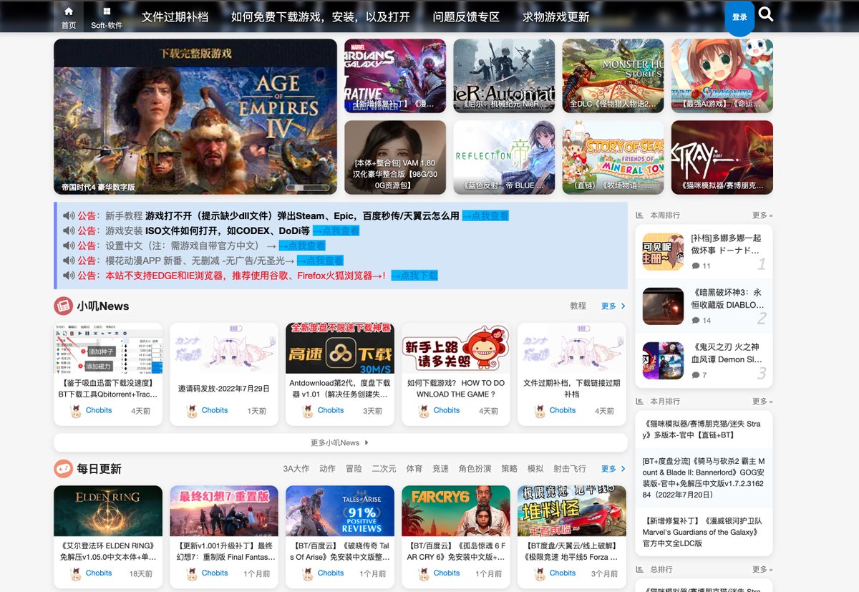Open the Age of Empires IV banner

(195, 117)
